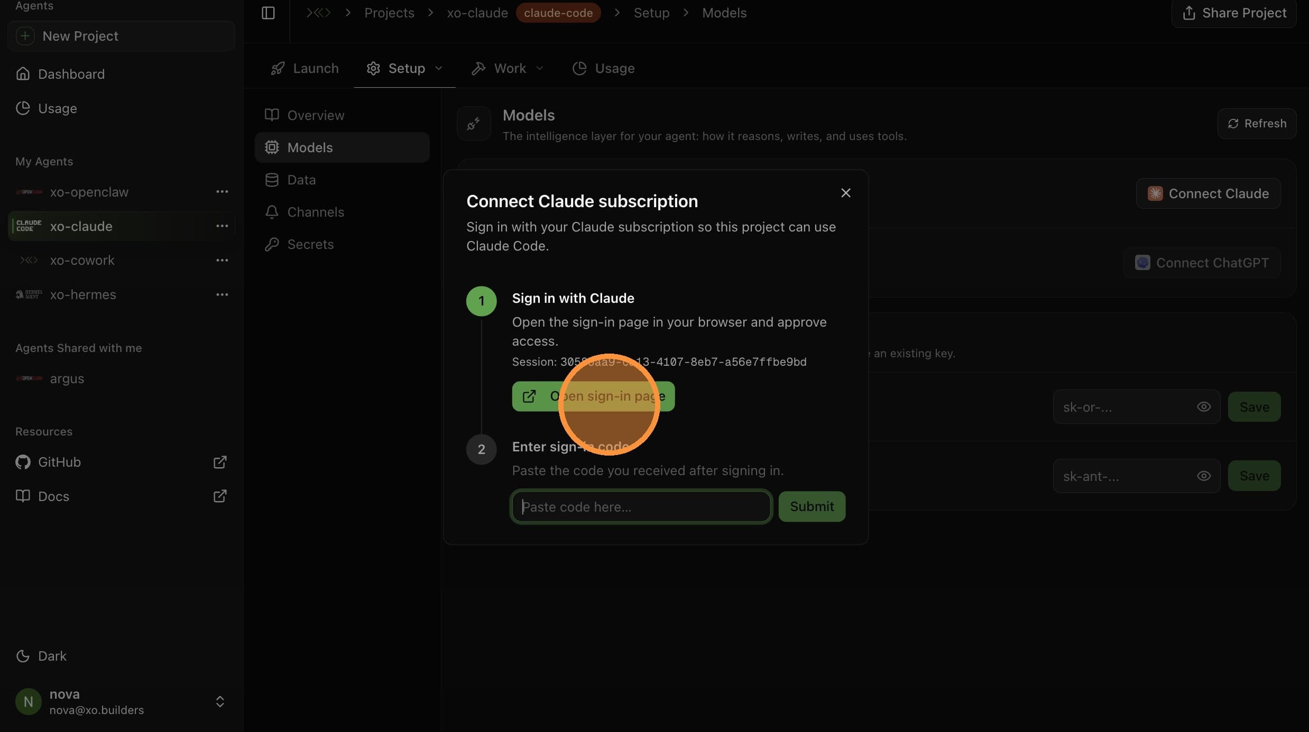This screenshot has width=1309, height=732.
Task: Open more options for xo-claude
Action: [222, 226]
